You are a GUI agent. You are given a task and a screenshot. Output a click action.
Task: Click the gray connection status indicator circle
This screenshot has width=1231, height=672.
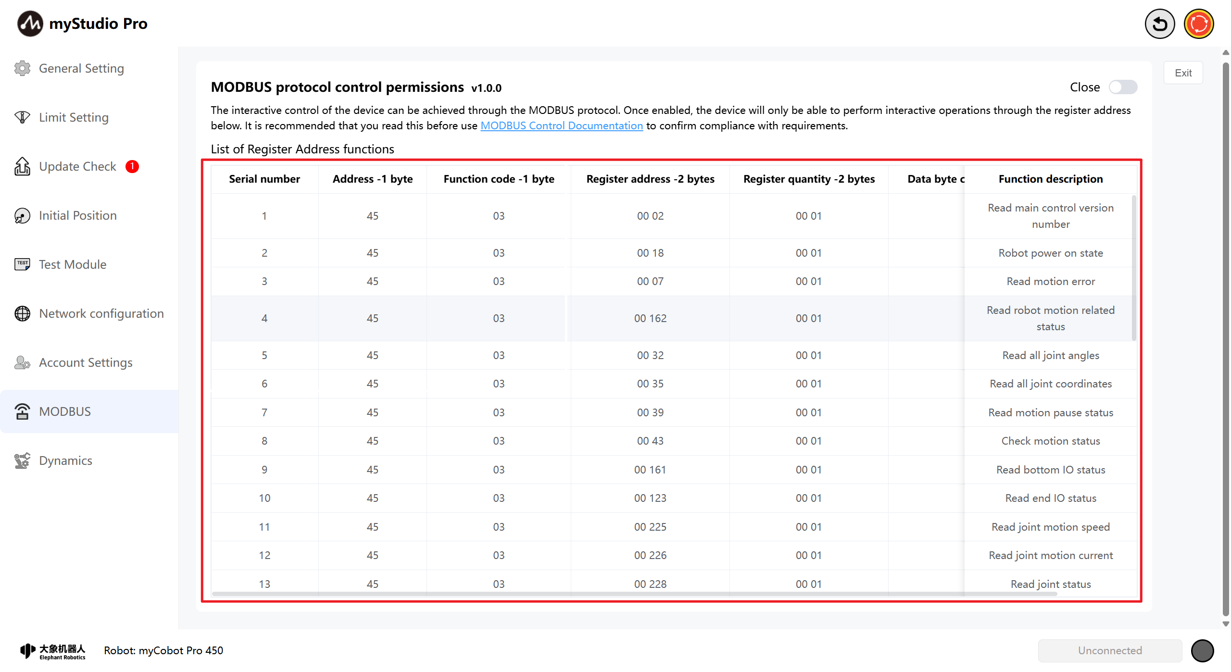(x=1202, y=650)
